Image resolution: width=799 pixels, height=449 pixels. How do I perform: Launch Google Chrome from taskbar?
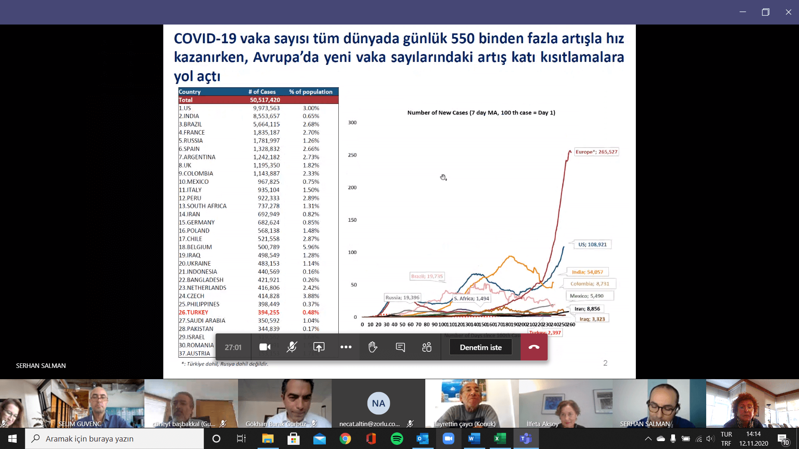point(345,439)
